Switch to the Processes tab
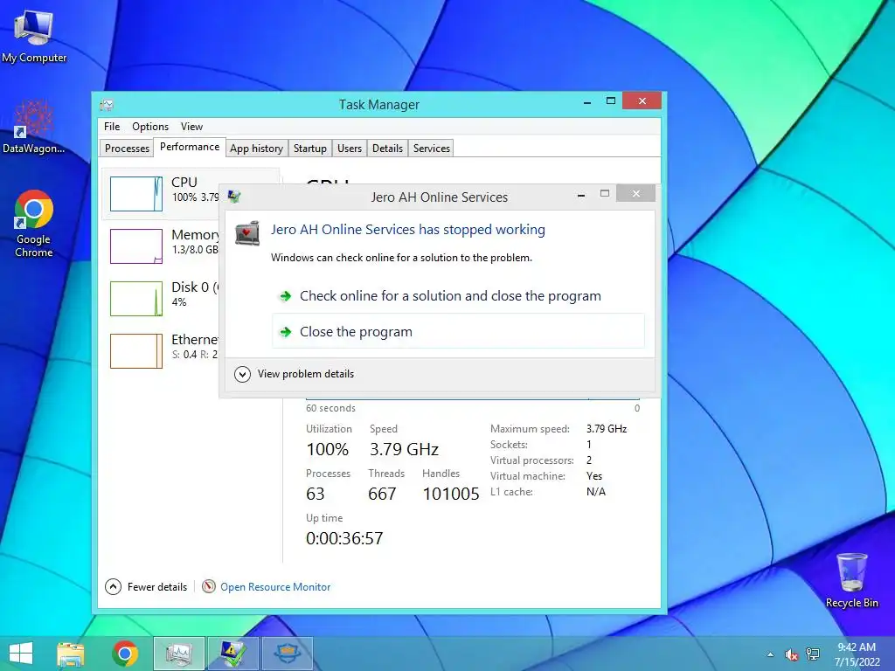 [127, 149]
